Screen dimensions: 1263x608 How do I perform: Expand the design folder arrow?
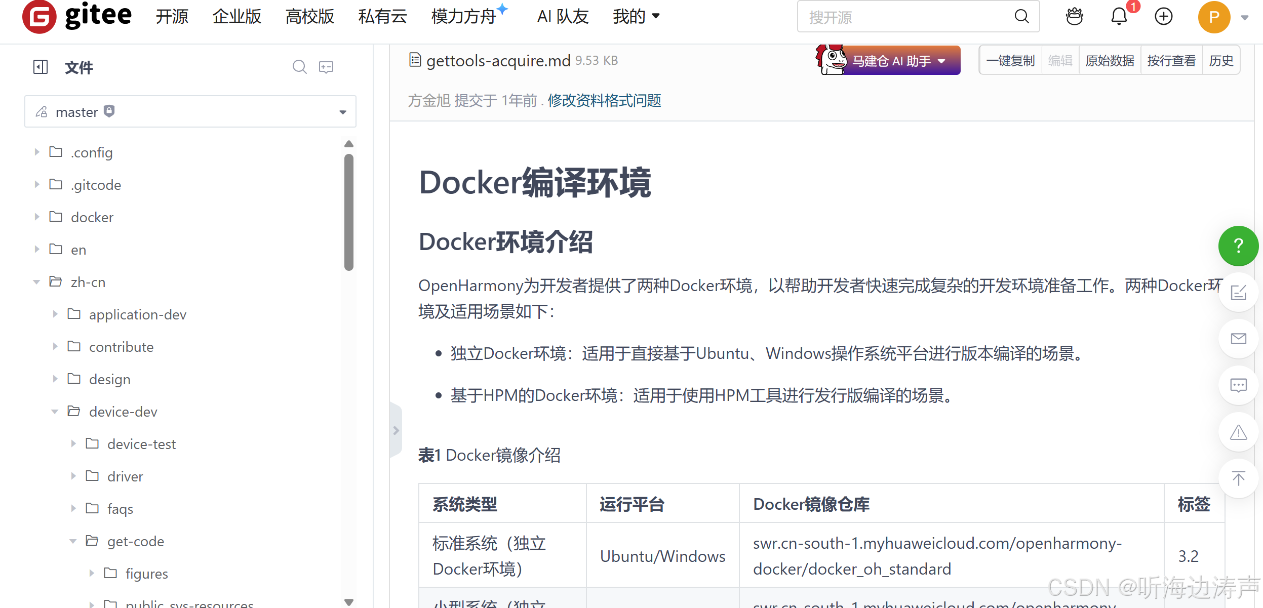tap(55, 379)
